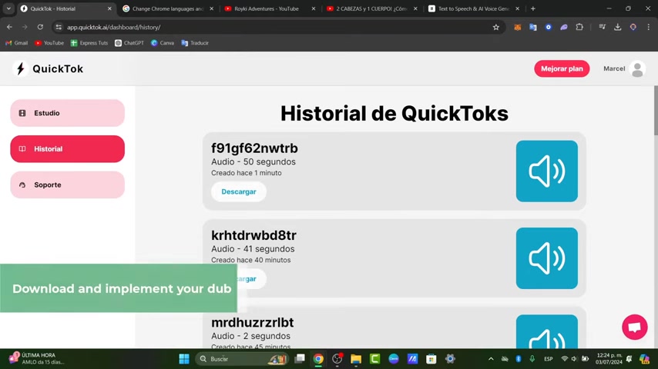Open a new browser tab
Image resolution: width=658 pixels, height=369 pixels.
[533, 8]
